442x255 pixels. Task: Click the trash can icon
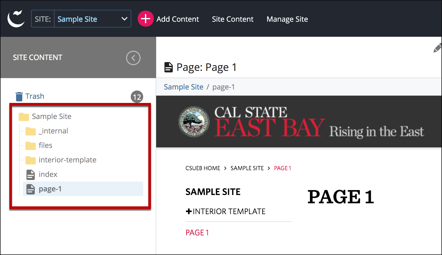coord(19,96)
